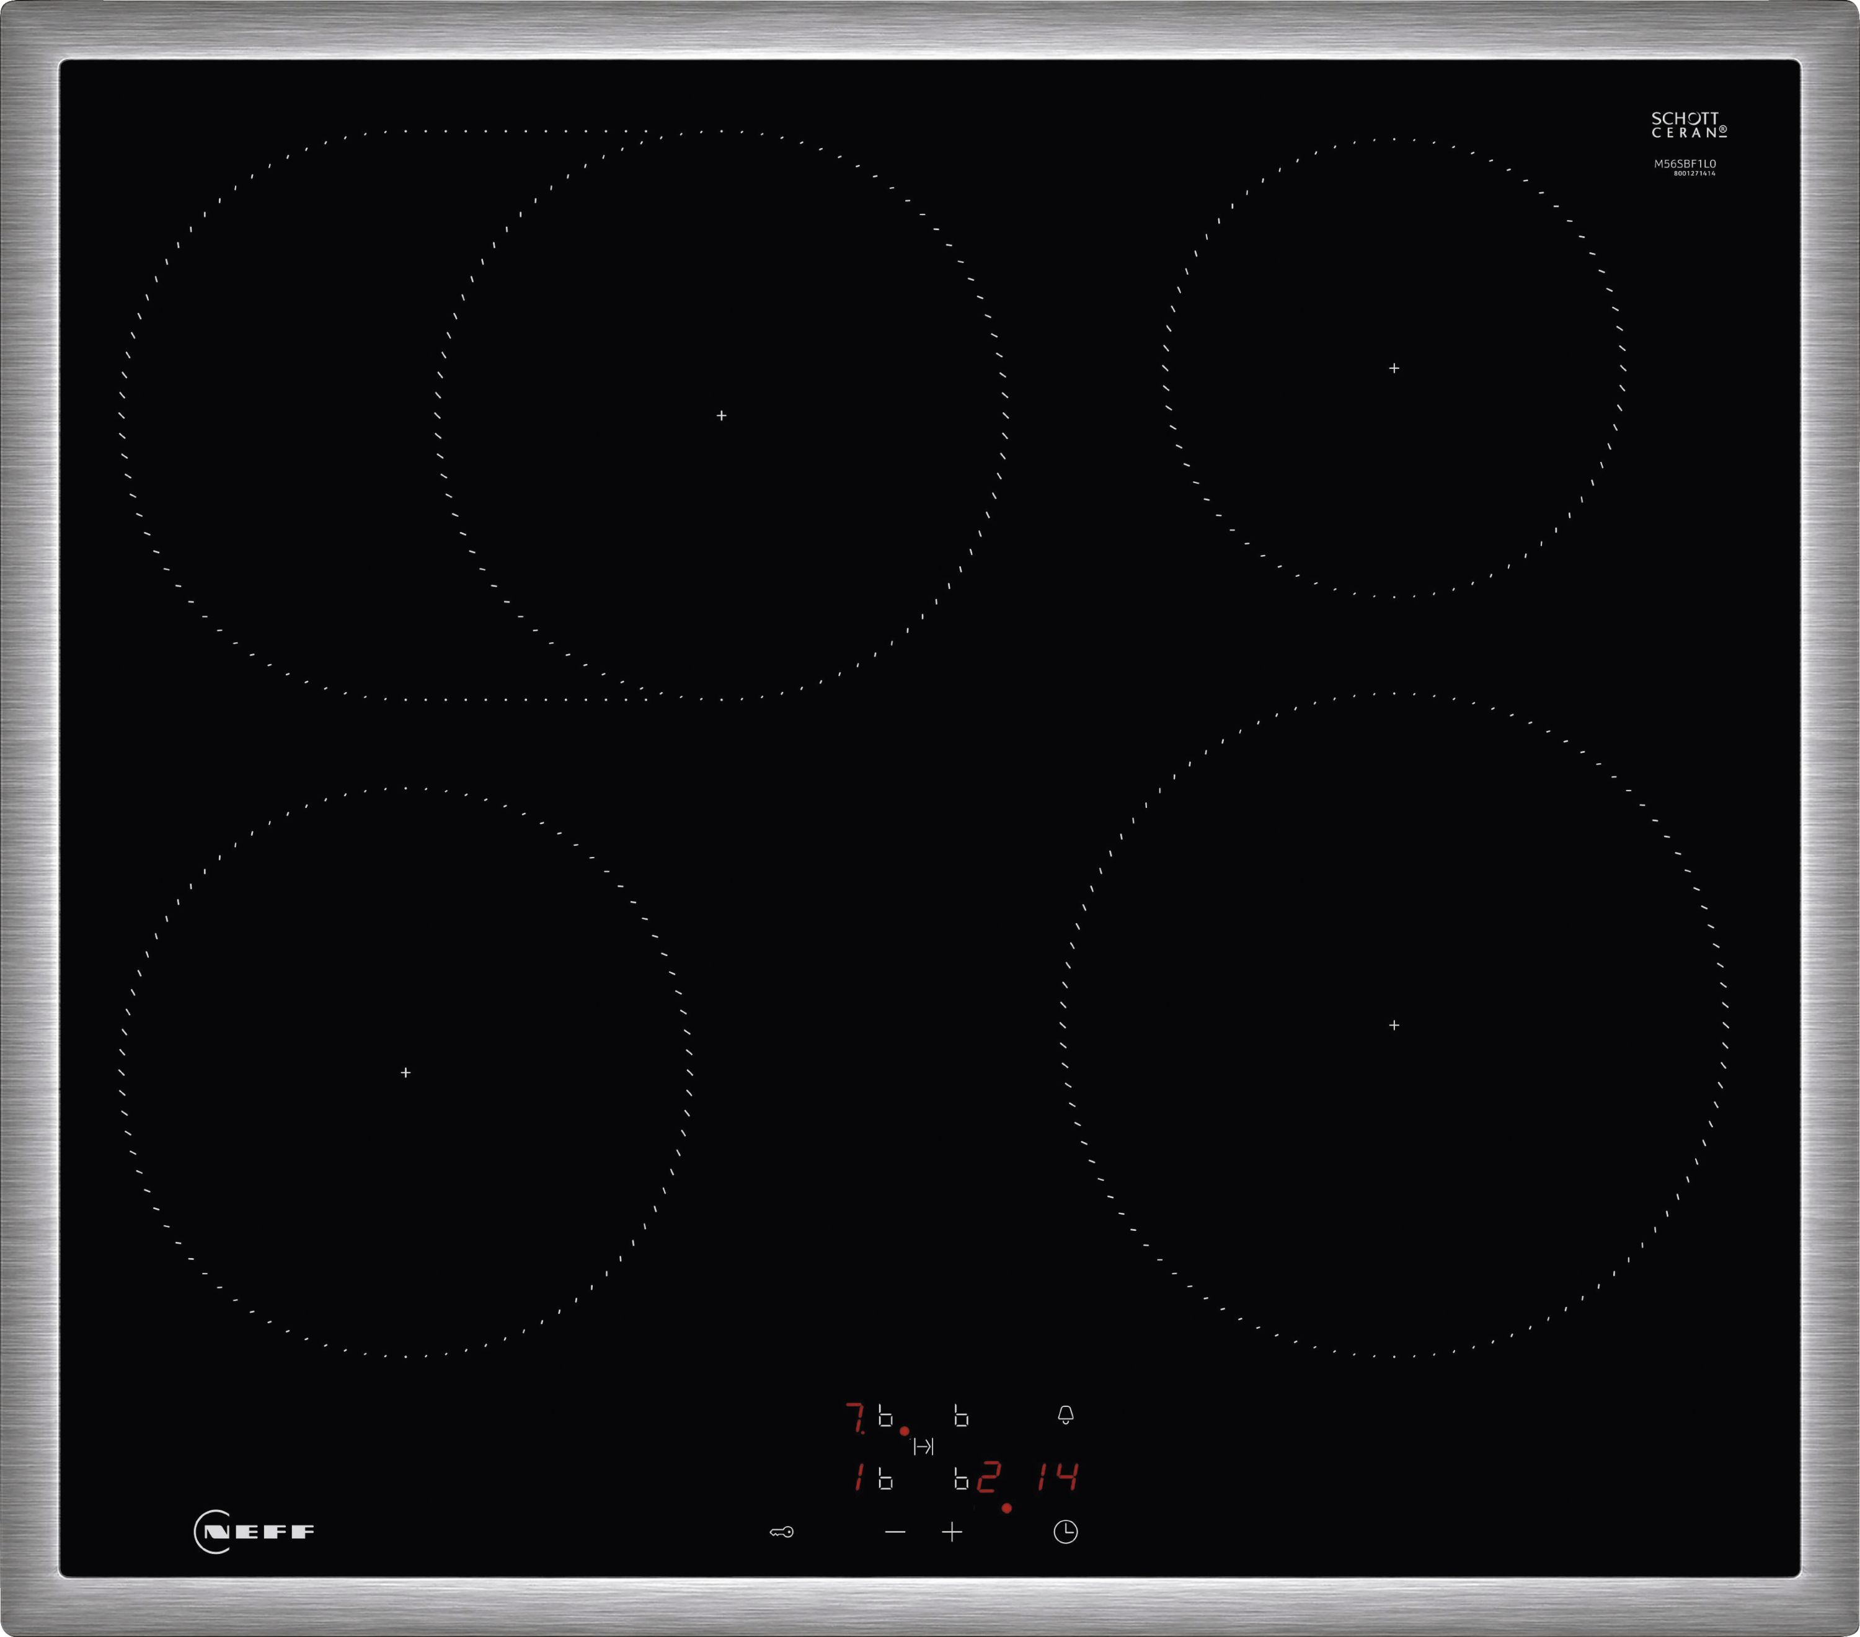Viewport: 1860px width, 1637px height.
Task: Select the upper-right zone symbol below the bell
Action: [961, 1416]
